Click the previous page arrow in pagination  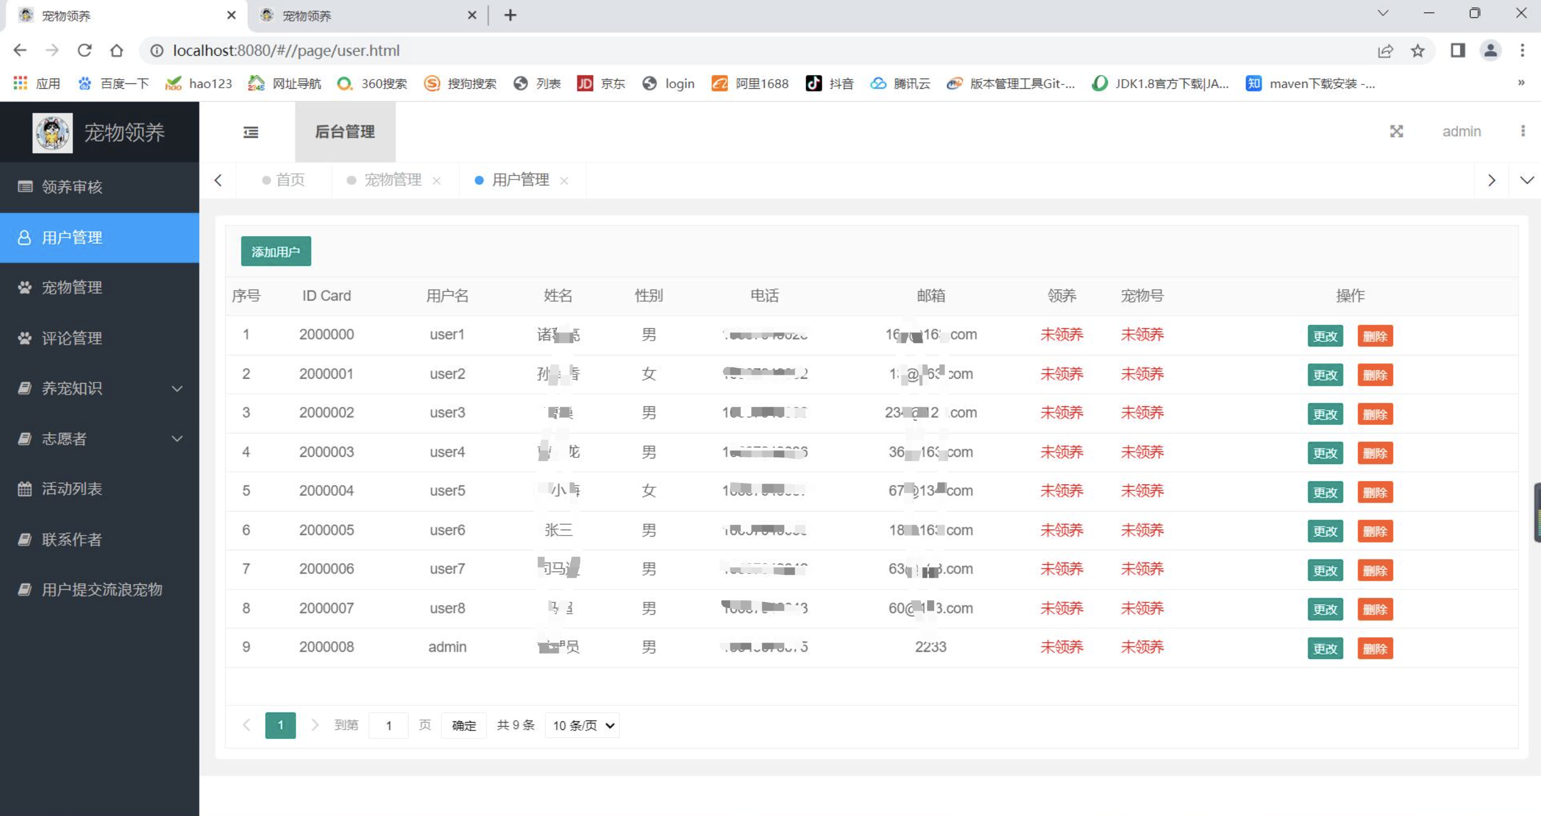pos(247,725)
